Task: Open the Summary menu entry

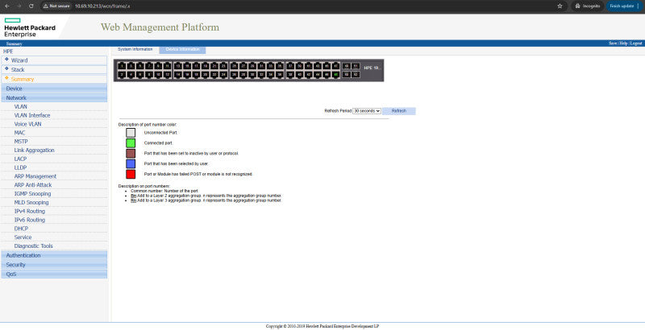Action: point(23,79)
